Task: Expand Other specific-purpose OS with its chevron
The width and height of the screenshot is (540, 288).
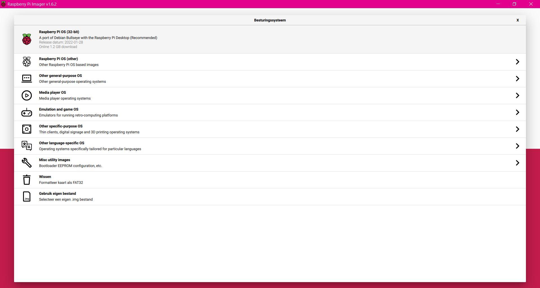Action: (517, 129)
